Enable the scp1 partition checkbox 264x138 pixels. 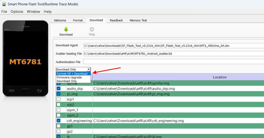tap(58, 99)
